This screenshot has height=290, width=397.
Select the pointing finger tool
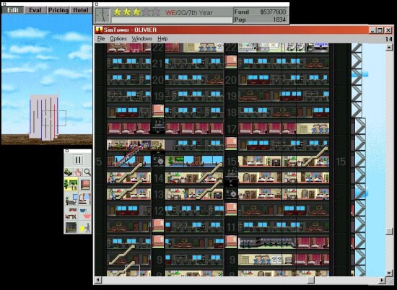[x=78, y=172]
